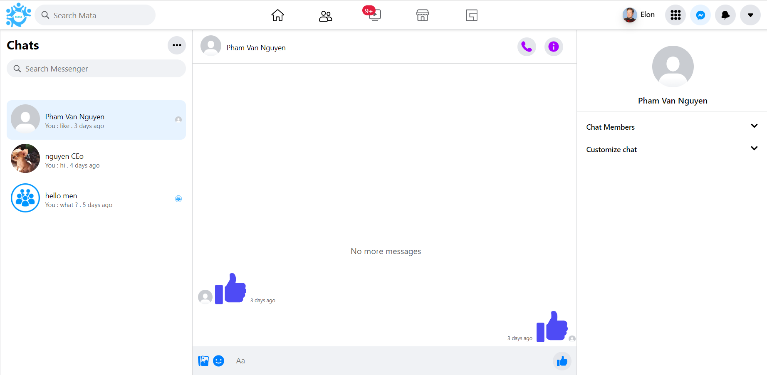Open the Friends page
The image size is (767, 375).
[x=326, y=15]
